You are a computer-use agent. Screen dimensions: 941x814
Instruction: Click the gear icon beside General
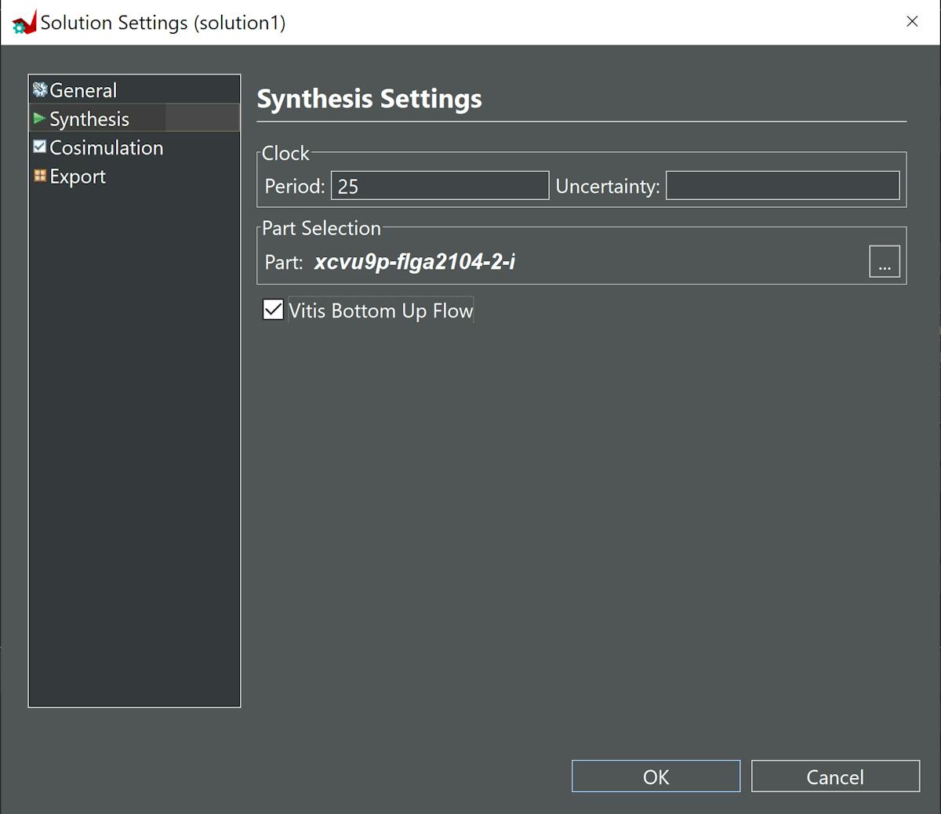[40, 90]
